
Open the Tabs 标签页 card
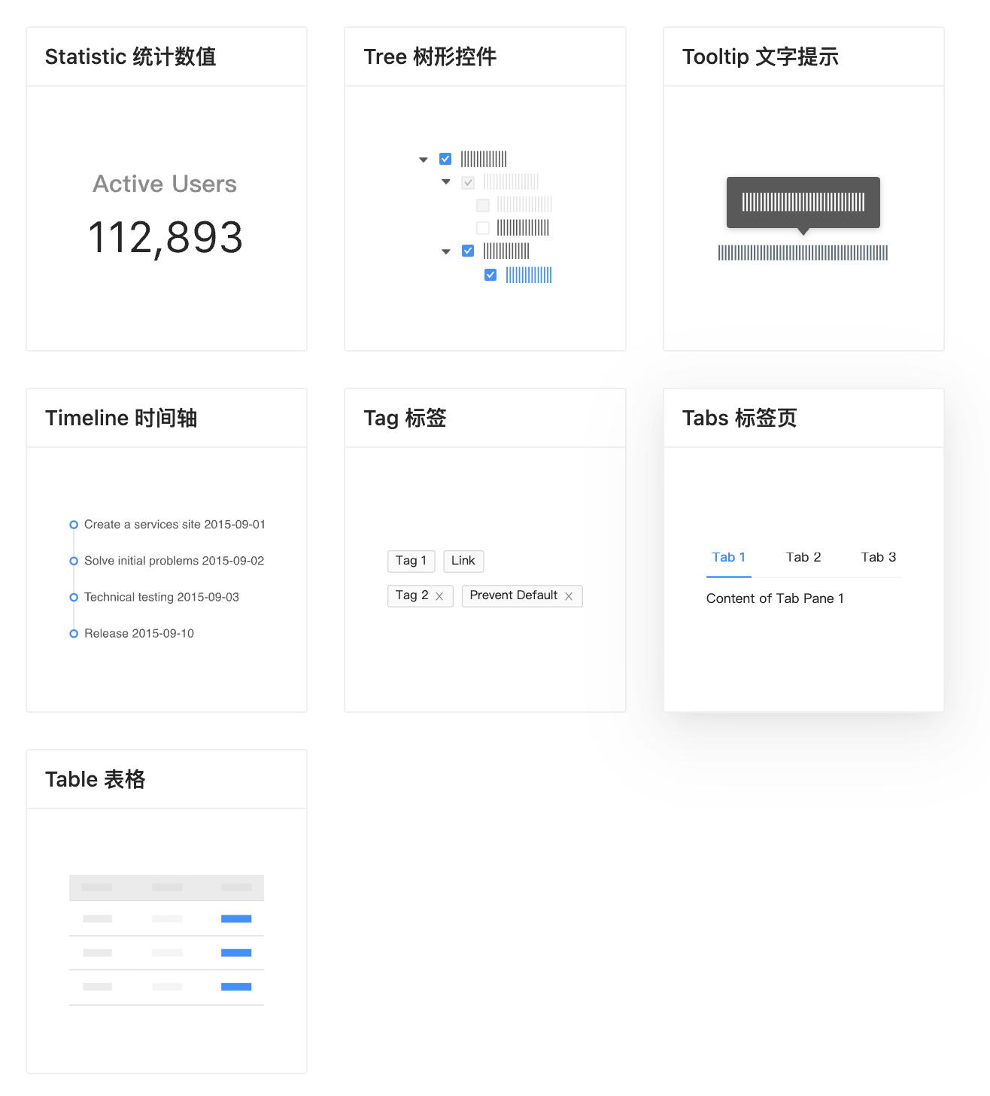coord(803,550)
